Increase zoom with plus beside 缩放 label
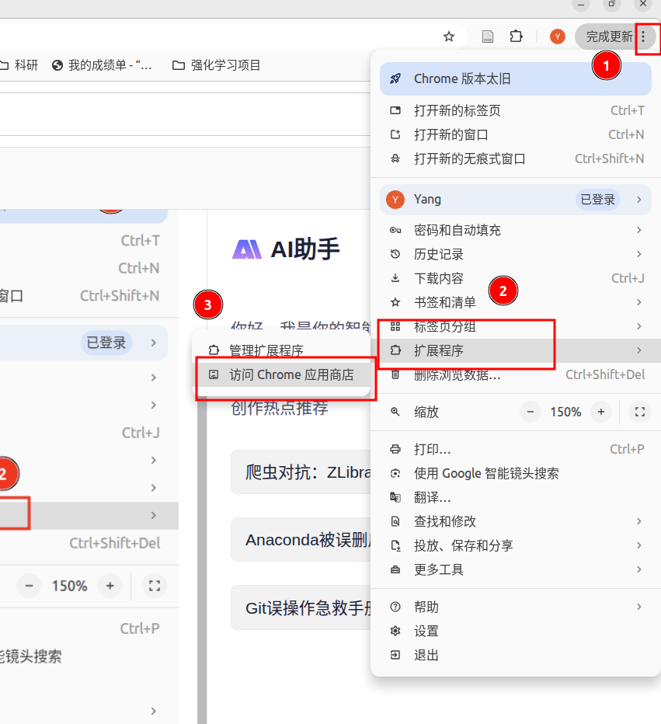 [601, 412]
